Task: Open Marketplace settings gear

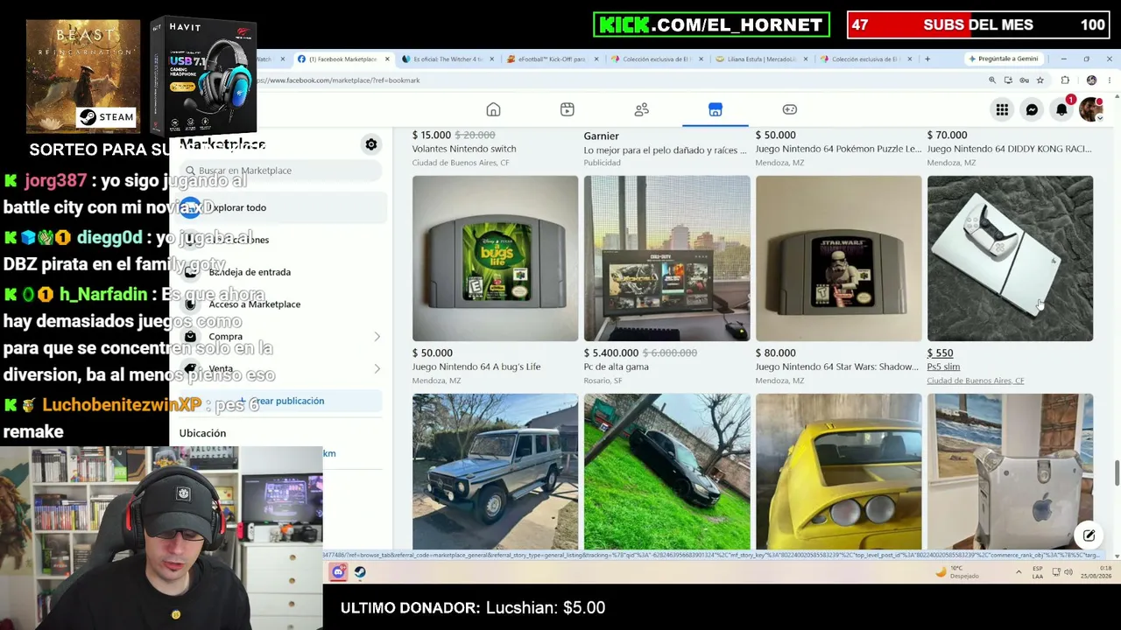Action: click(x=371, y=144)
